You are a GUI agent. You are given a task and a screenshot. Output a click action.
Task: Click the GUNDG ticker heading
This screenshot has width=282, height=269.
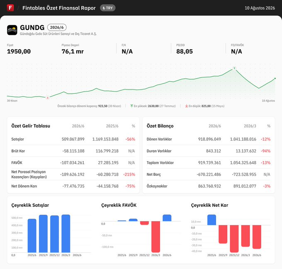point(32,27)
